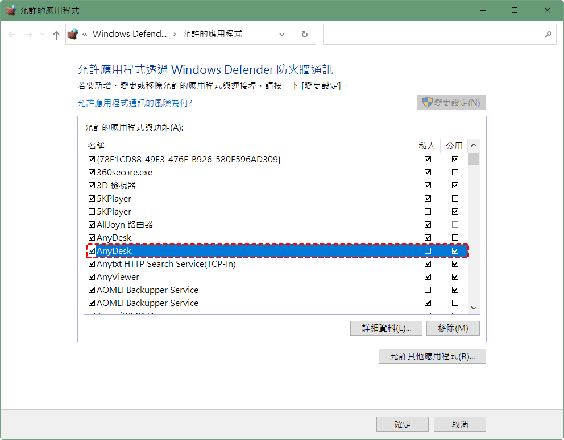This screenshot has height=440, width=564.
Task: Click the 允許的應用程式 breadcrumb
Action: [212, 34]
